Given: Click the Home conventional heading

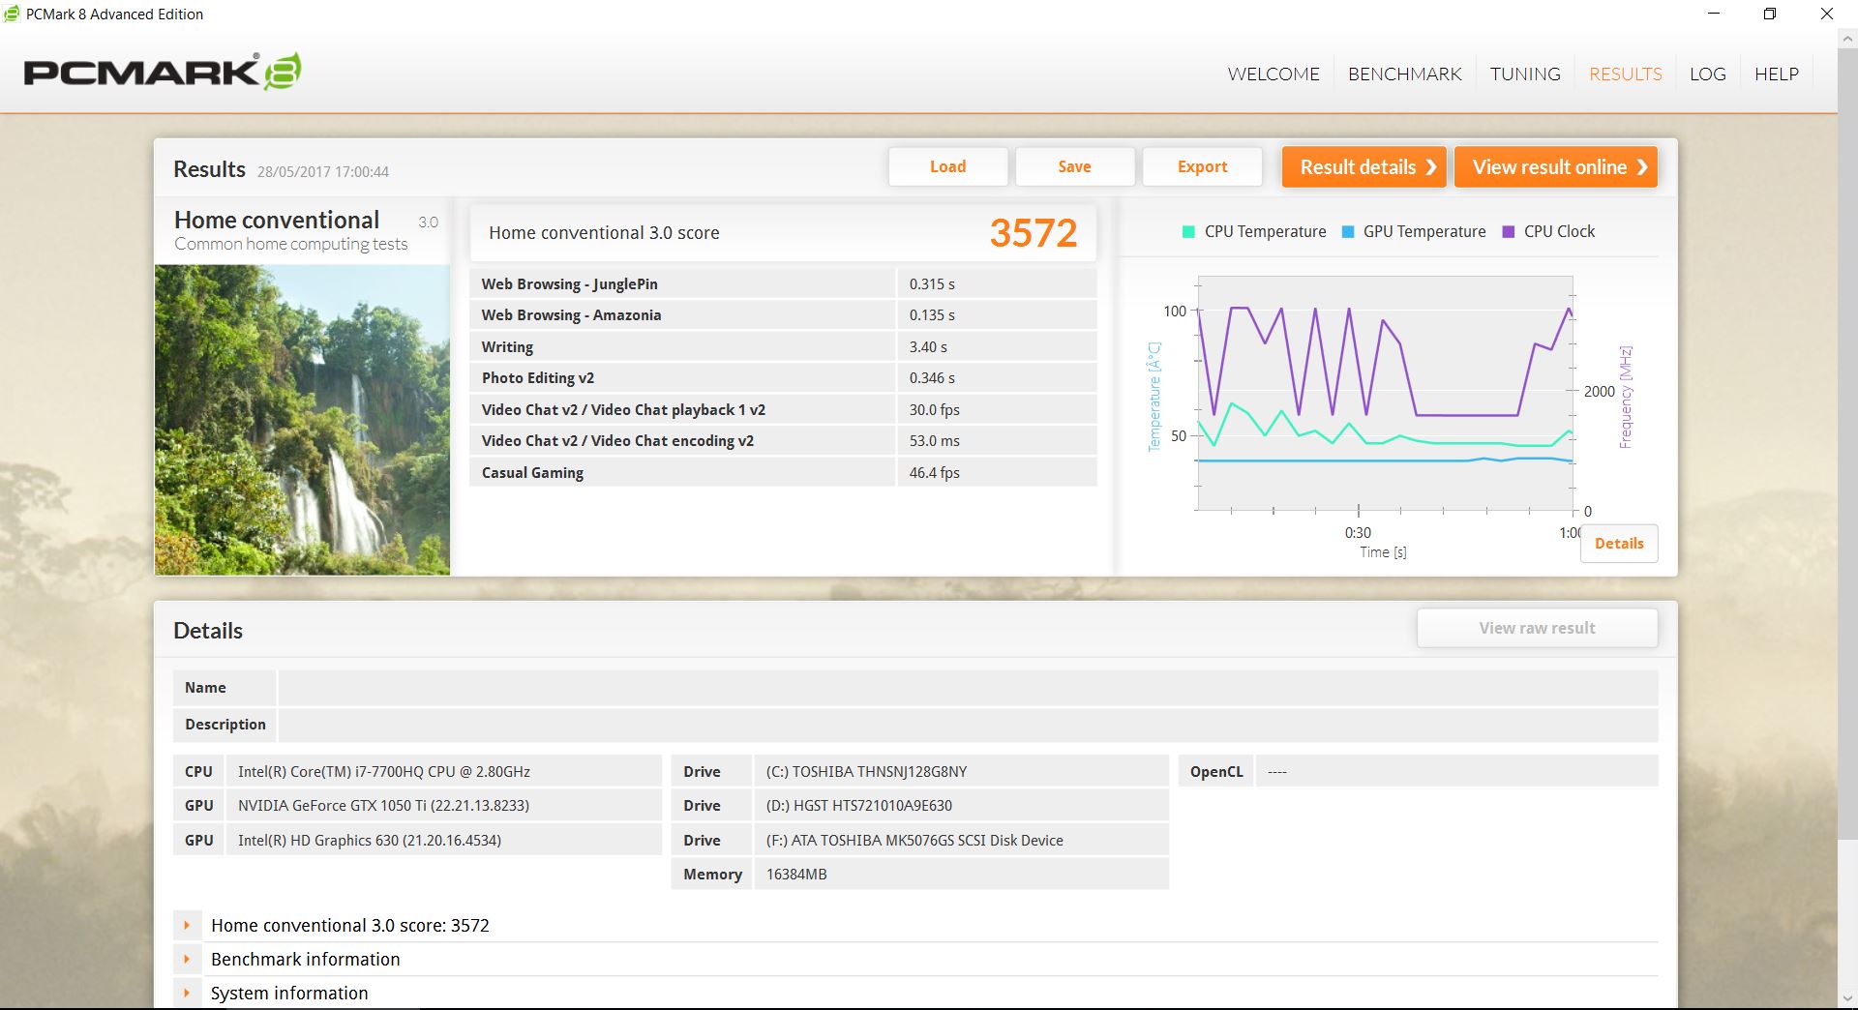Looking at the screenshot, I should pos(277,220).
